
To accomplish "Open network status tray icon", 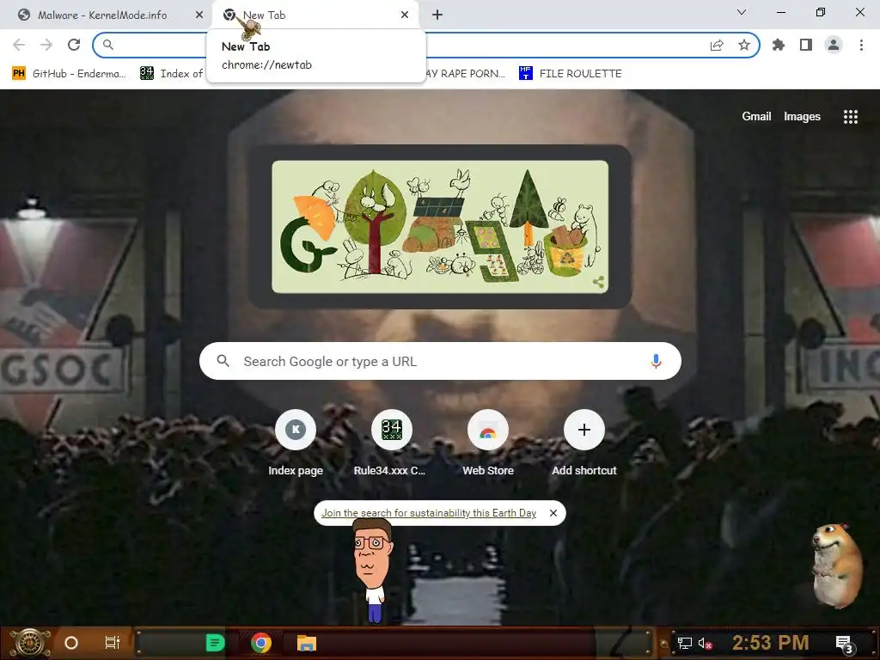I will pyautogui.click(x=685, y=643).
